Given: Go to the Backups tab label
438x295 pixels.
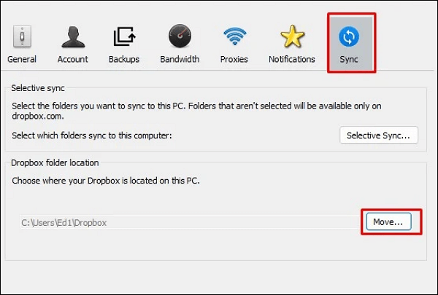Looking at the screenshot, I should point(123,59).
